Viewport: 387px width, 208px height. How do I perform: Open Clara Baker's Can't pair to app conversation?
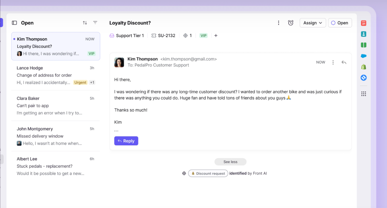click(x=56, y=106)
